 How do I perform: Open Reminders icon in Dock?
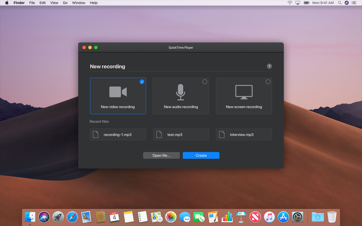click(143, 217)
